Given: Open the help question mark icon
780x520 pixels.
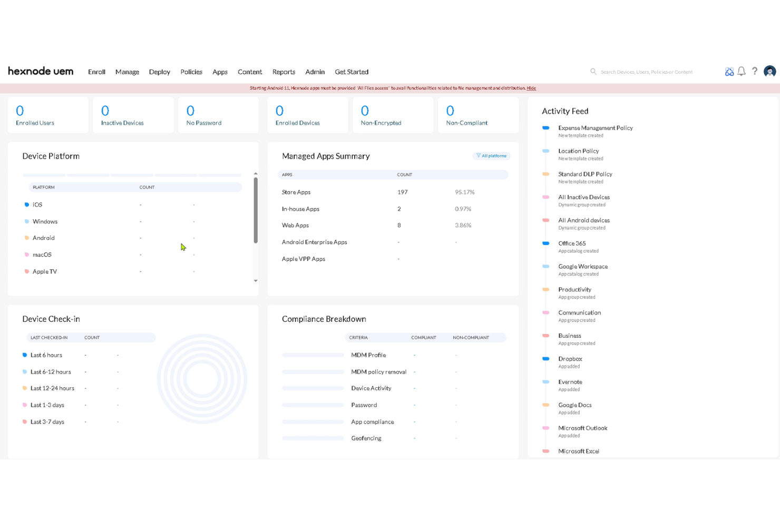Looking at the screenshot, I should [x=755, y=71].
